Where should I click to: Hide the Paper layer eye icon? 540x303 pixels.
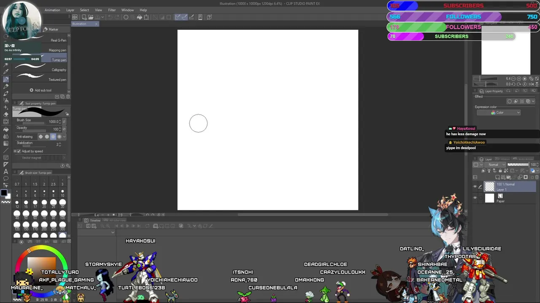pos(475,198)
